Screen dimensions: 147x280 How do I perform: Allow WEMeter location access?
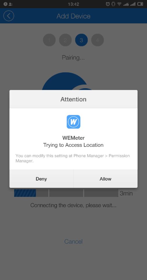pyautogui.click(x=106, y=179)
